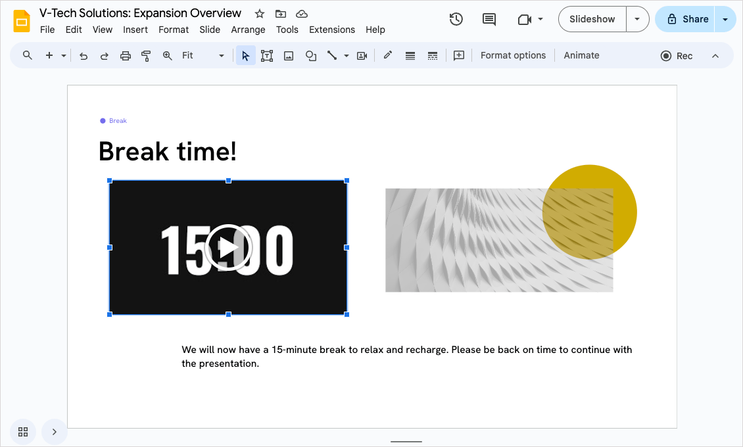The width and height of the screenshot is (743, 447).
Task: Click the purple 'Break' label text
Action: (118, 121)
